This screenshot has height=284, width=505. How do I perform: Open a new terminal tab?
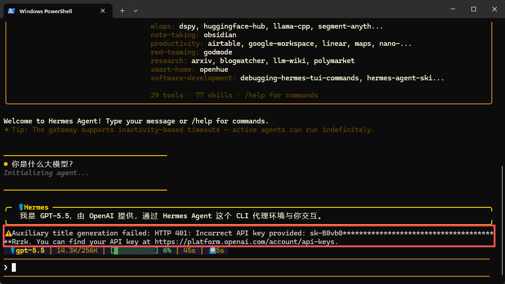[122, 11]
